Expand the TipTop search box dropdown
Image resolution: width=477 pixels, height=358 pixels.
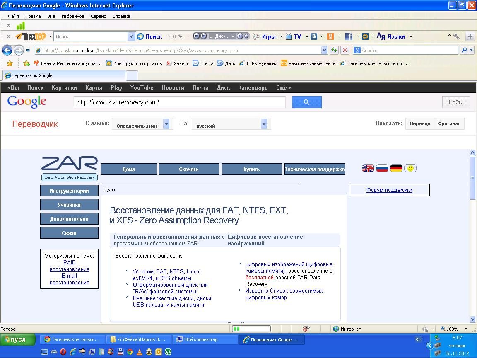tap(131, 36)
